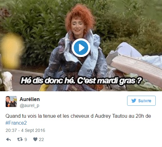Screen dimensions: 162x147
Task: Click the subtitle 'C'est mardi gras ?'
Action: (x=109, y=81)
